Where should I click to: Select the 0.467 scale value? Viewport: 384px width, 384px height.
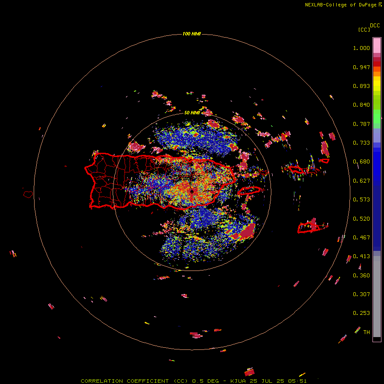pyautogui.click(x=361, y=238)
